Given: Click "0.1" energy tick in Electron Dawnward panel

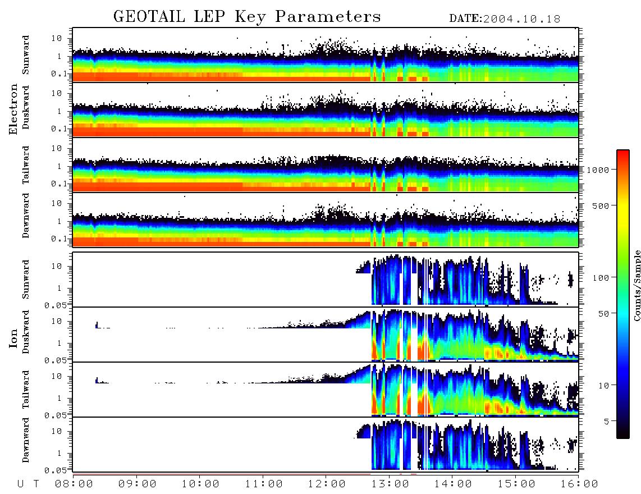Looking at the screenshot, I should [59, 239].
